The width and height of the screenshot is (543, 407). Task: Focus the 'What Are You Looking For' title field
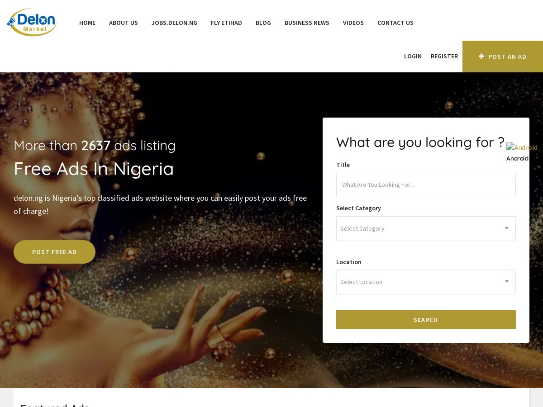(x=426, y=185)
